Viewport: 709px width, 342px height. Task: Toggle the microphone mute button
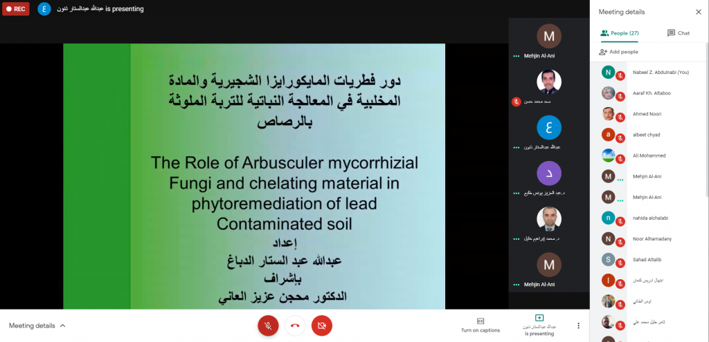[x=268, y=325]
